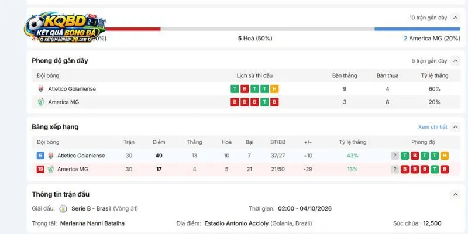Click grey draws segment of head-to-head bar

(x=267, y=29)
